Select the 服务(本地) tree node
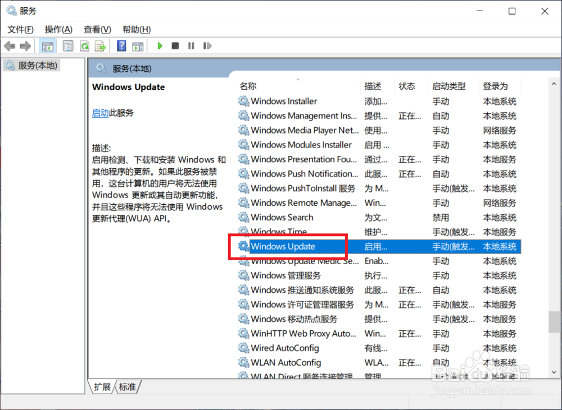Image resolution: width=562 pixels, height=410 pixels. click(x=31, y=66)
